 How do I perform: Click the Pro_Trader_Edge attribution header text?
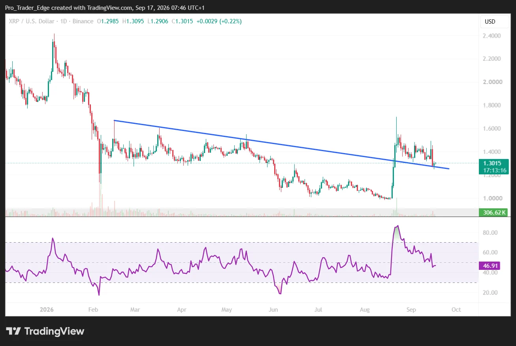tap(105, 8)
